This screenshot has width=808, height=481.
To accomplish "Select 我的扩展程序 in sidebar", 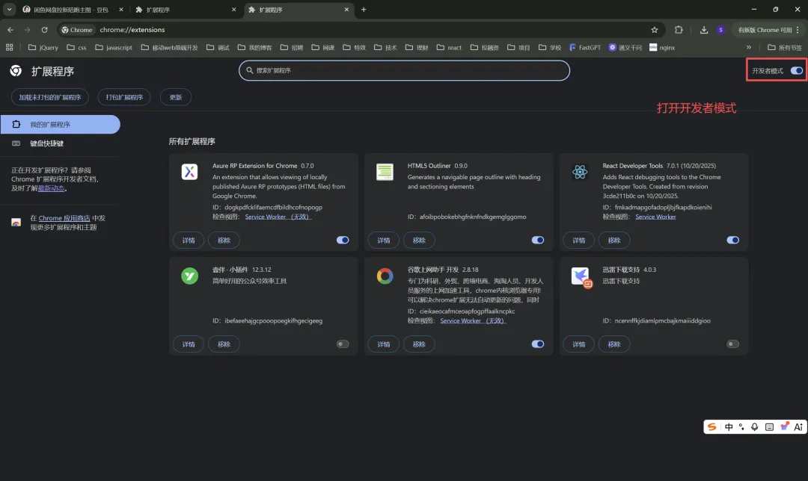I will [61, 125].
